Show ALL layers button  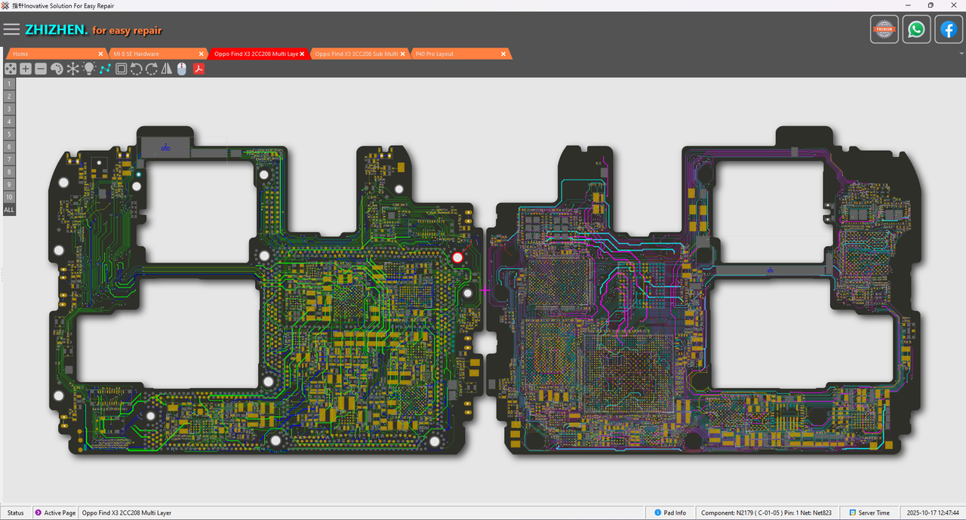pos(9,210)
